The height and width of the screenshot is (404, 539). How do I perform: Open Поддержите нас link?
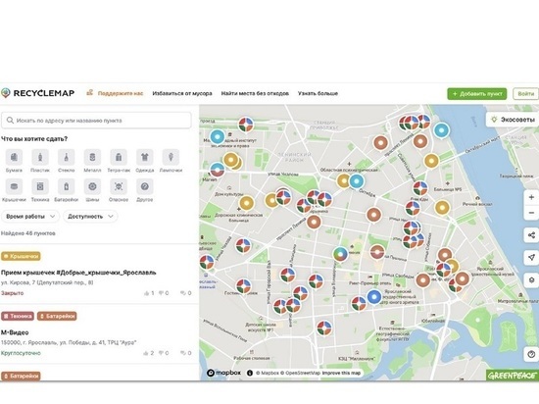[x=115, y=93]
